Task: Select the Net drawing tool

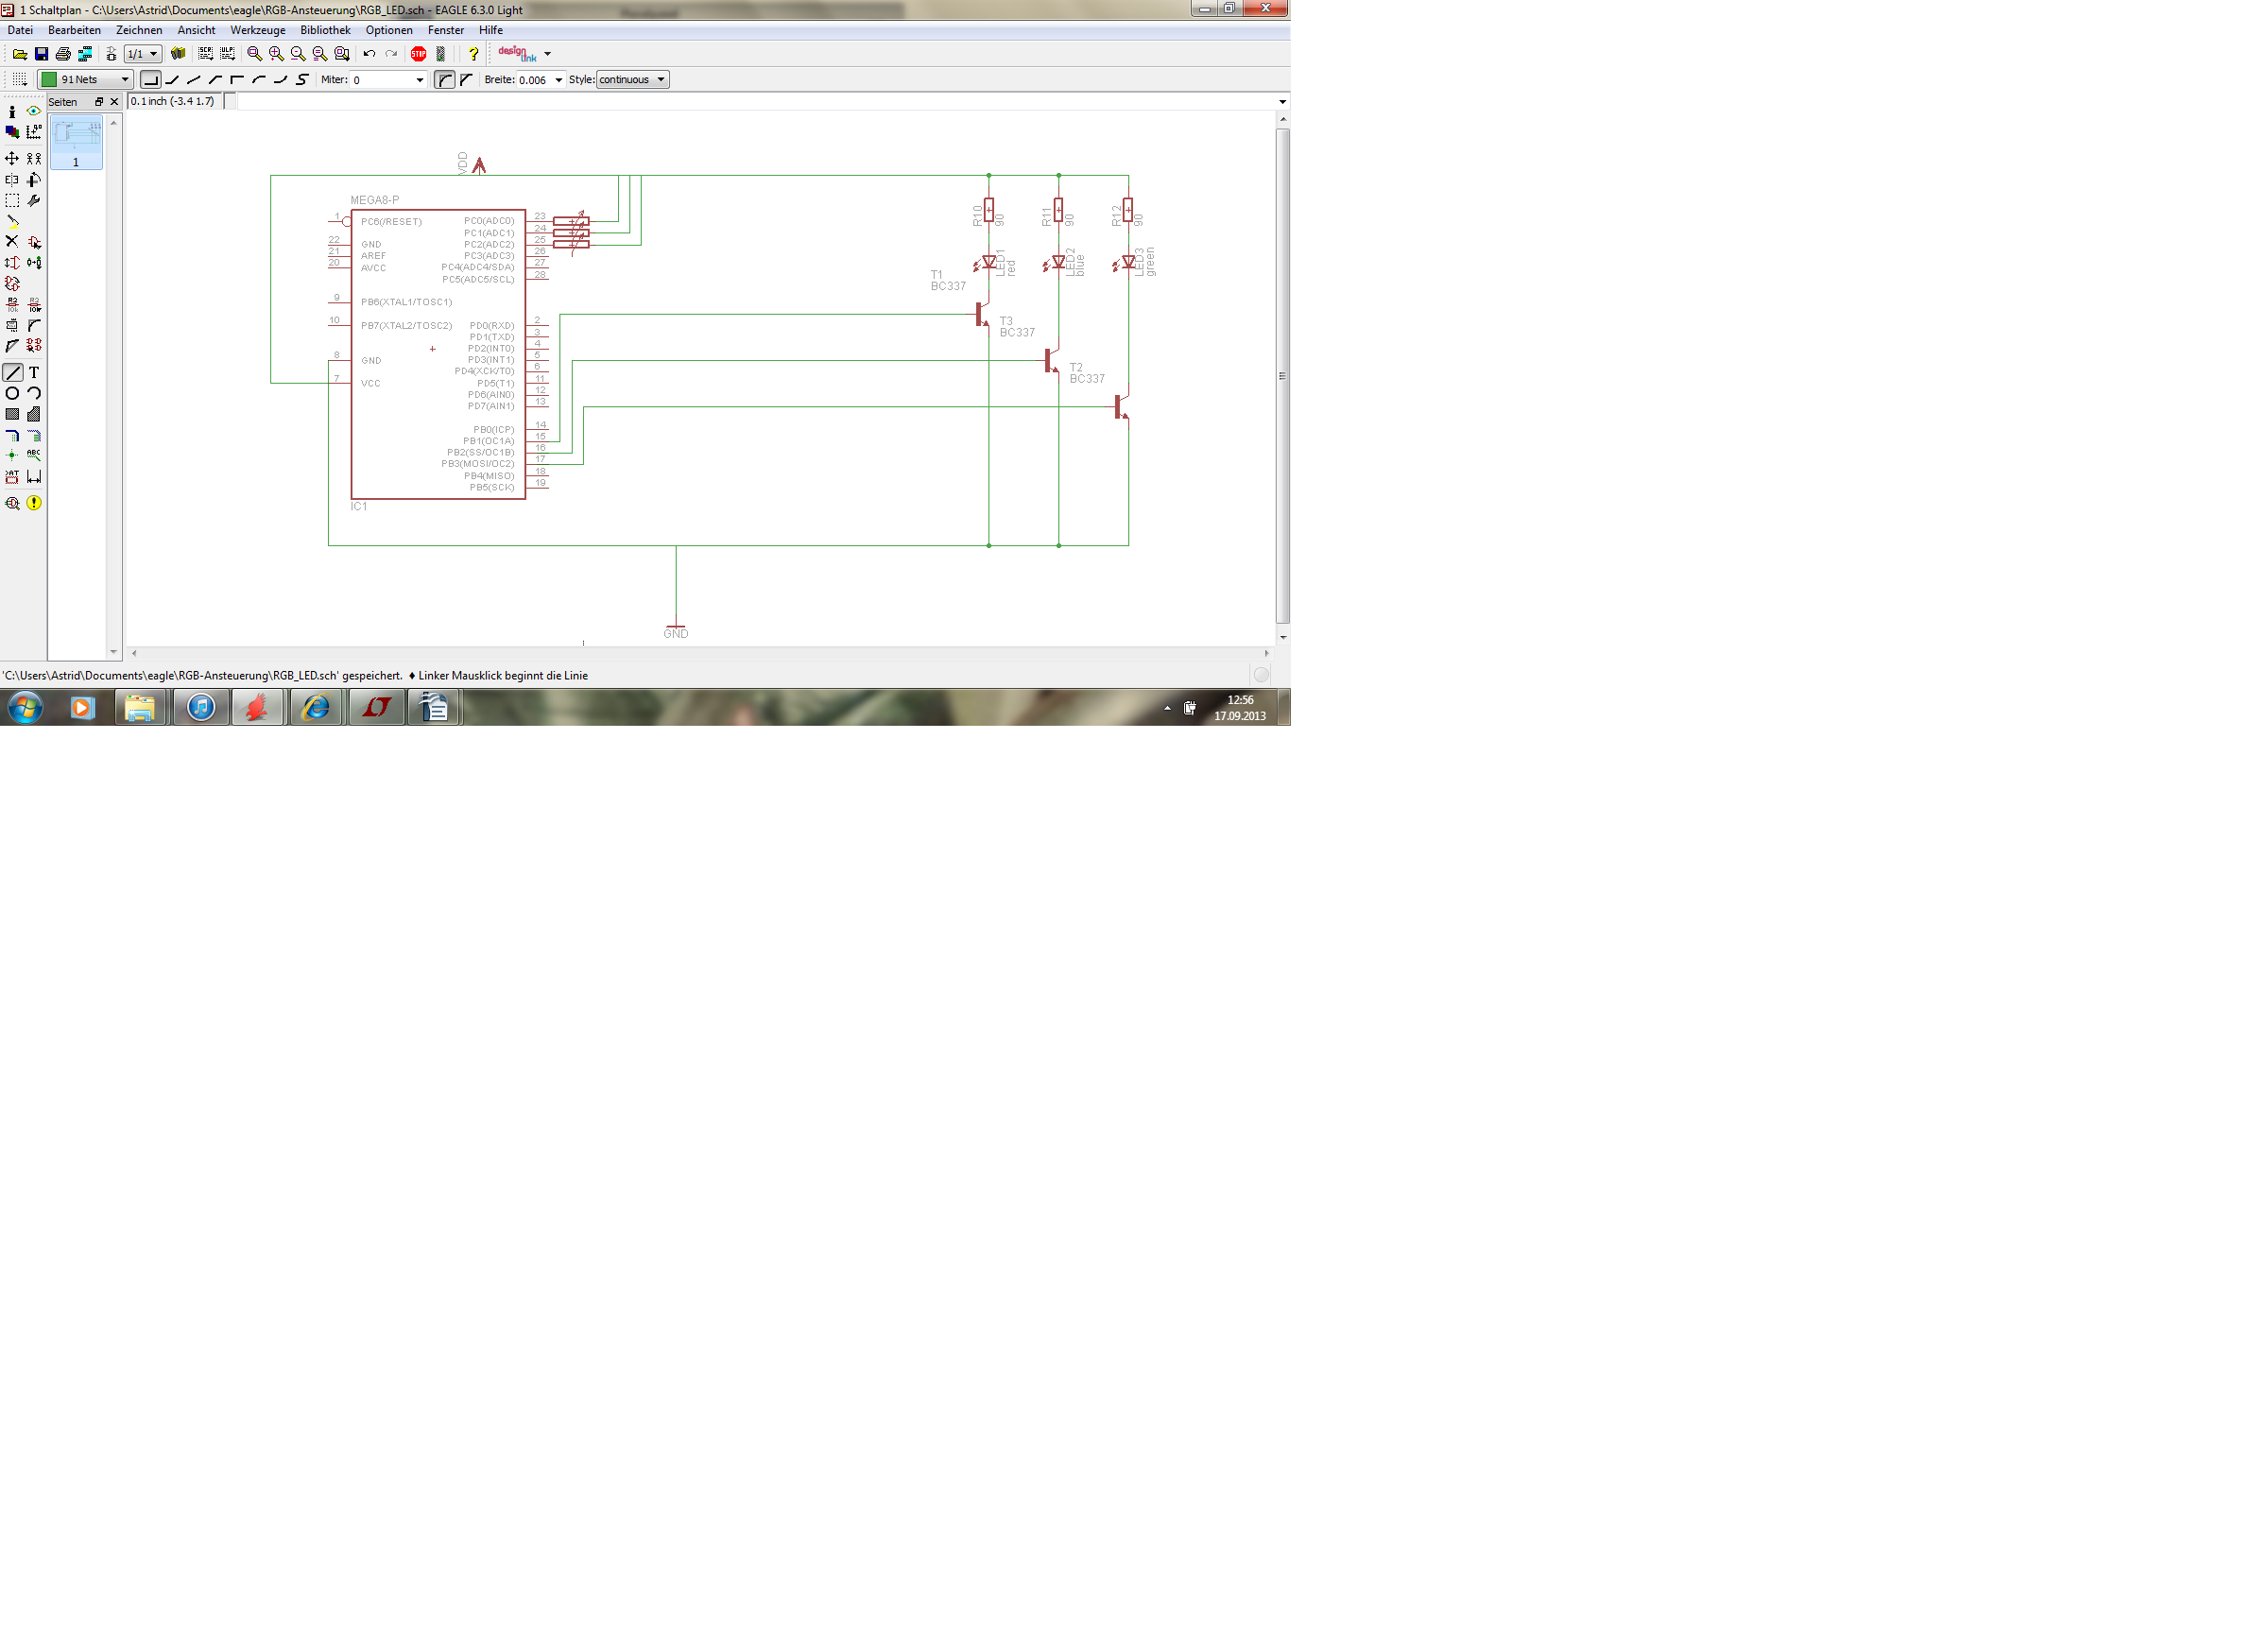Action: click(x=34, y=436)
